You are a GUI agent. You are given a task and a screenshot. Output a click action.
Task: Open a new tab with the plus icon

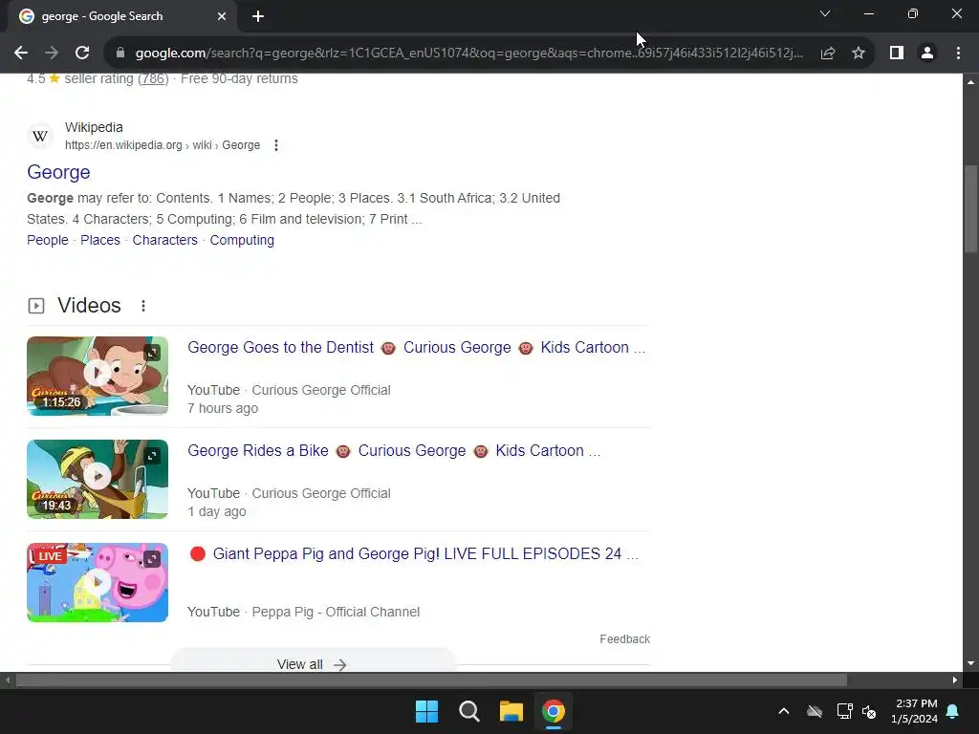coord(258,16)
